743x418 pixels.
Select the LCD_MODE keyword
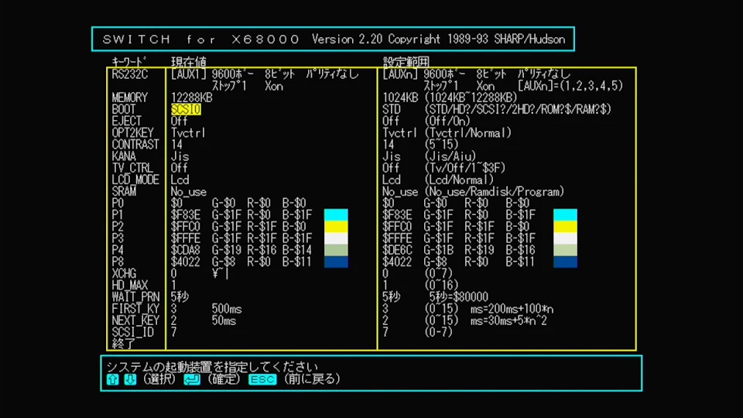click(135, 180)
